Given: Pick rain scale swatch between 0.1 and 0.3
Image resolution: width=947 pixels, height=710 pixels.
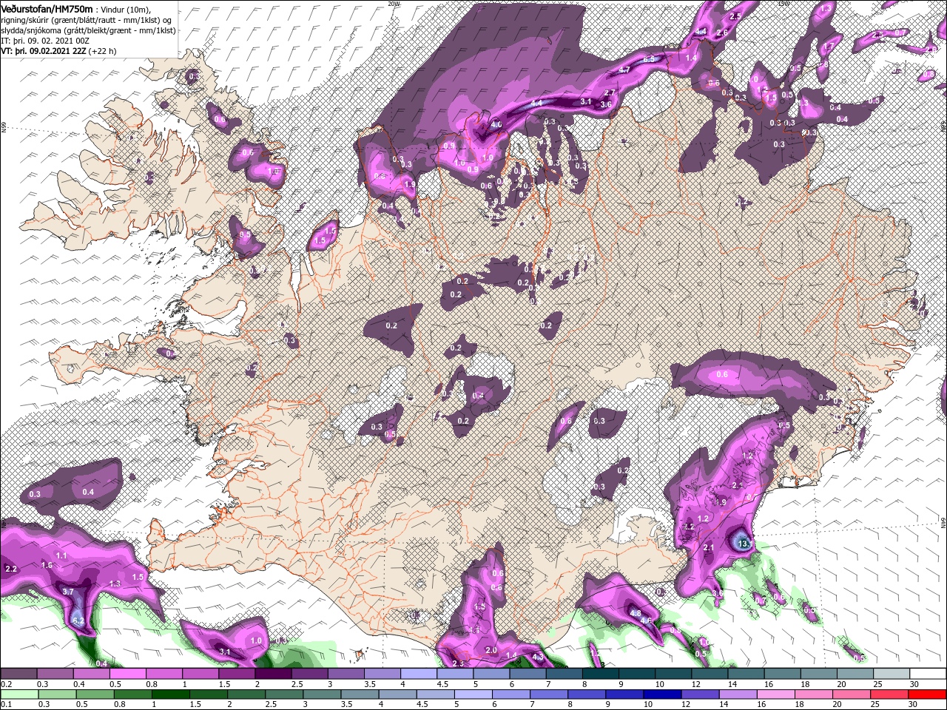Looking at the screenshot, I should [x=21, y=694].
